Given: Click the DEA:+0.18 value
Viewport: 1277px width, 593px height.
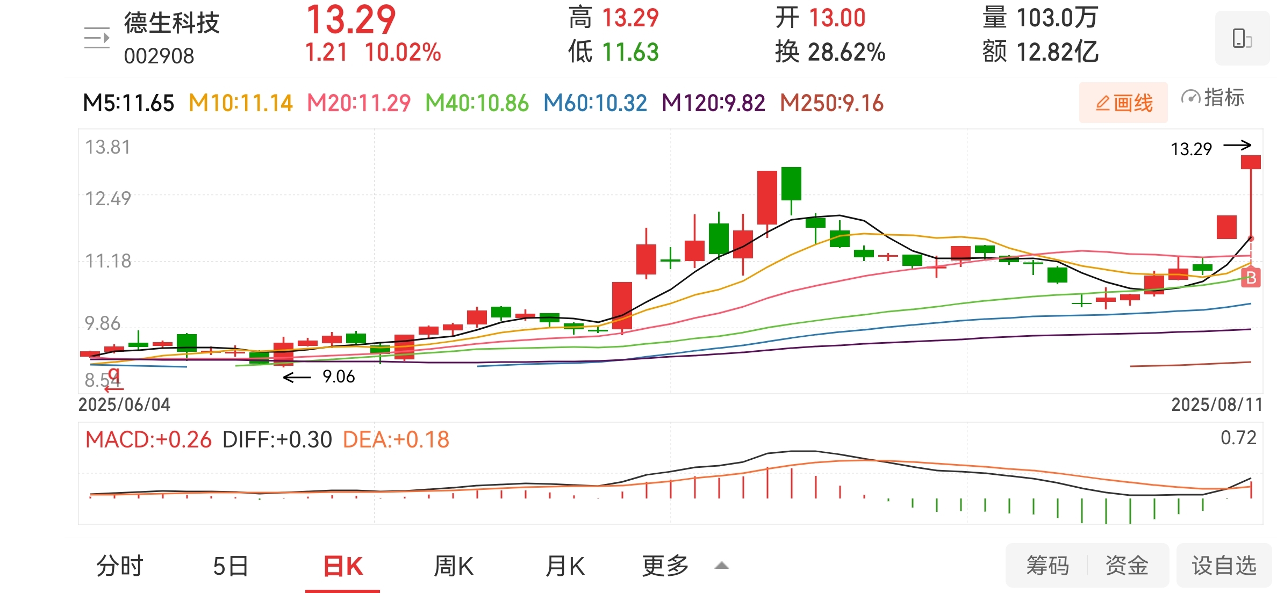Looking at the screenshot, I should pos(396,440).
